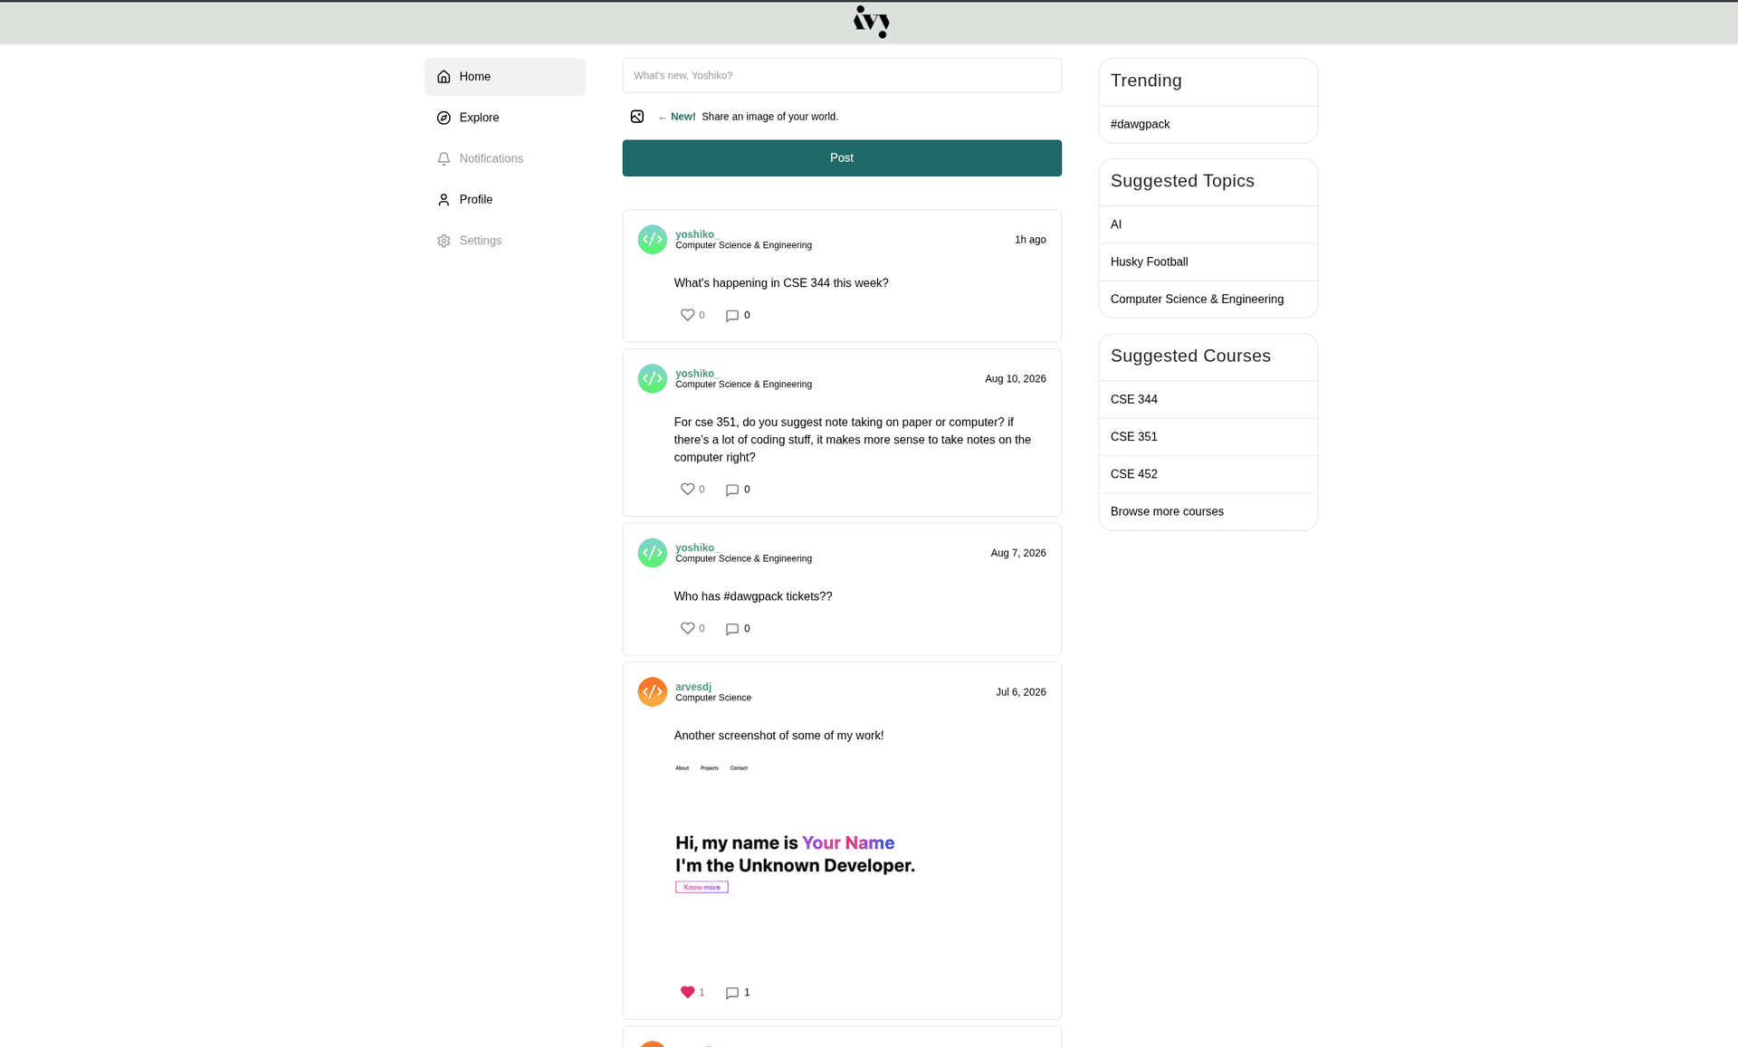This screenshot has height=1047, width=1738.
Task: Go to the Home menu item
Action: pyautogui.click(x=505, y=77)
